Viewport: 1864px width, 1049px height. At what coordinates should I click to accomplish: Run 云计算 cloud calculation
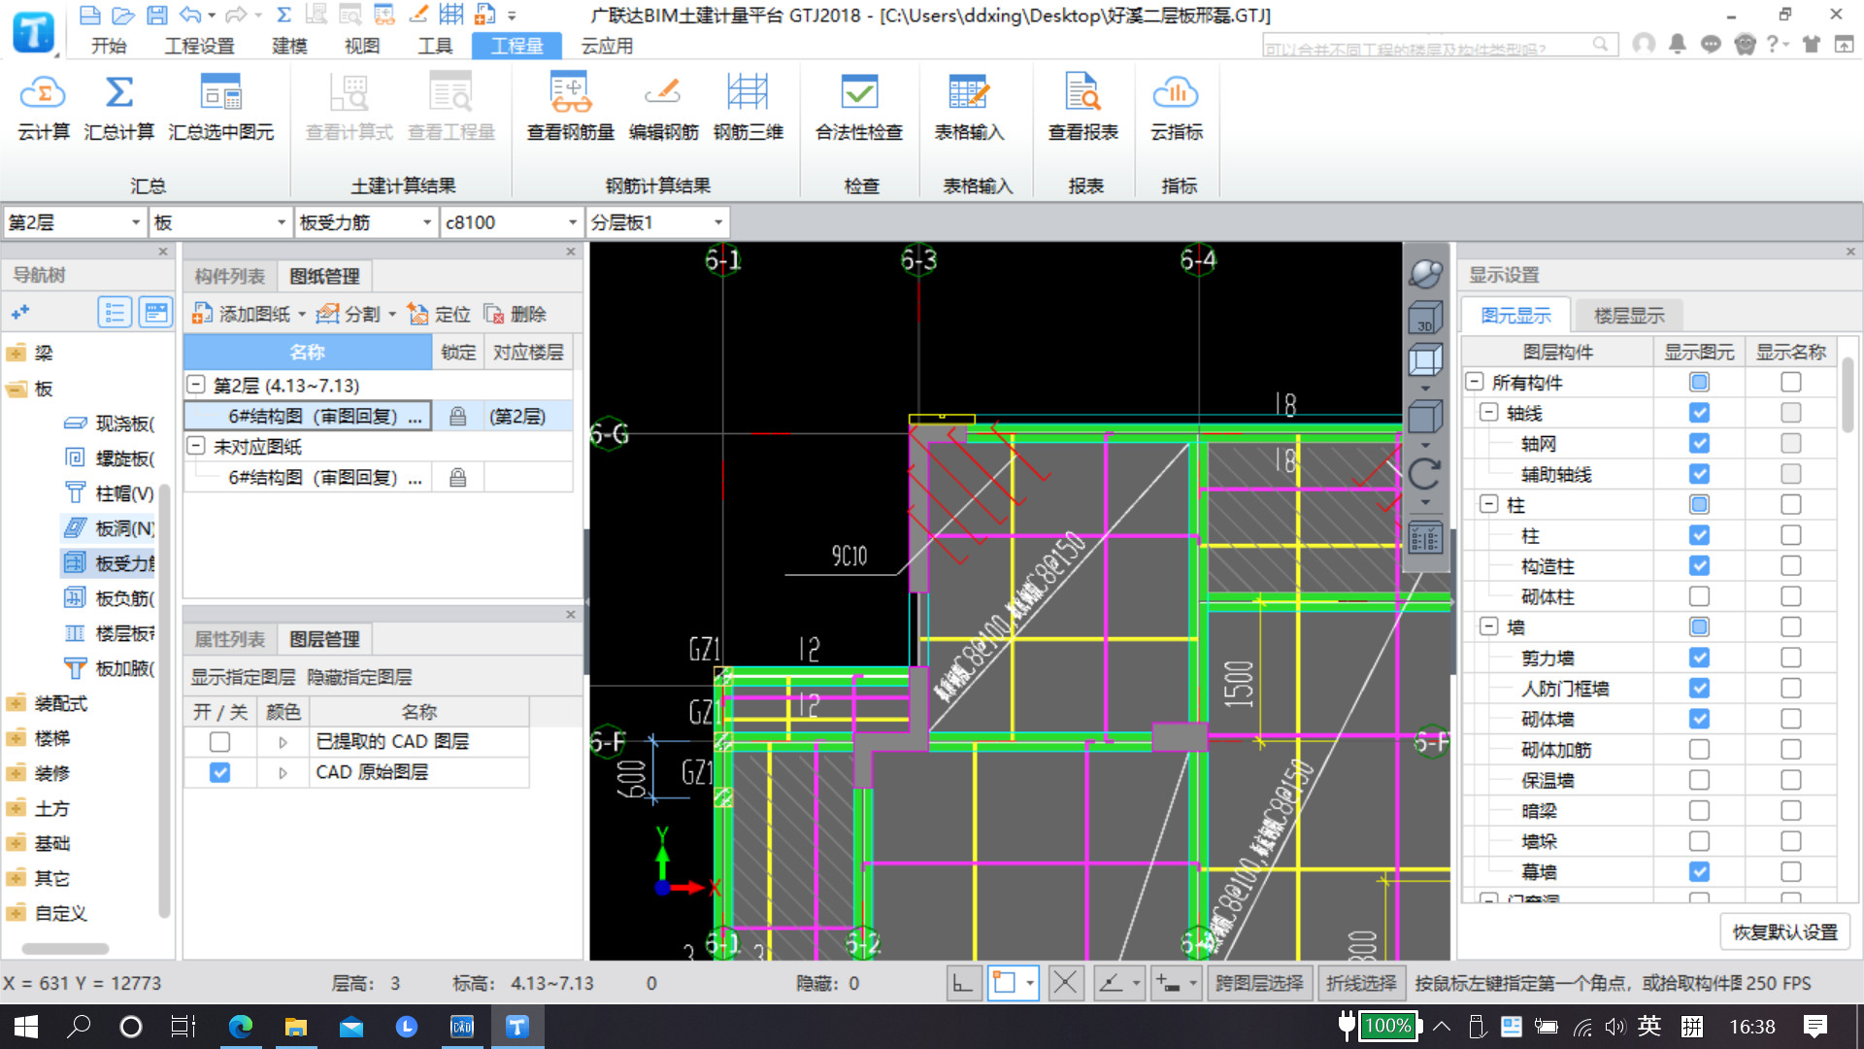[43, 108]
